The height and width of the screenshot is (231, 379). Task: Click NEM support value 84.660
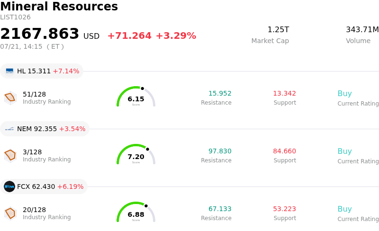pyautogui.click(x=285, y=151)
